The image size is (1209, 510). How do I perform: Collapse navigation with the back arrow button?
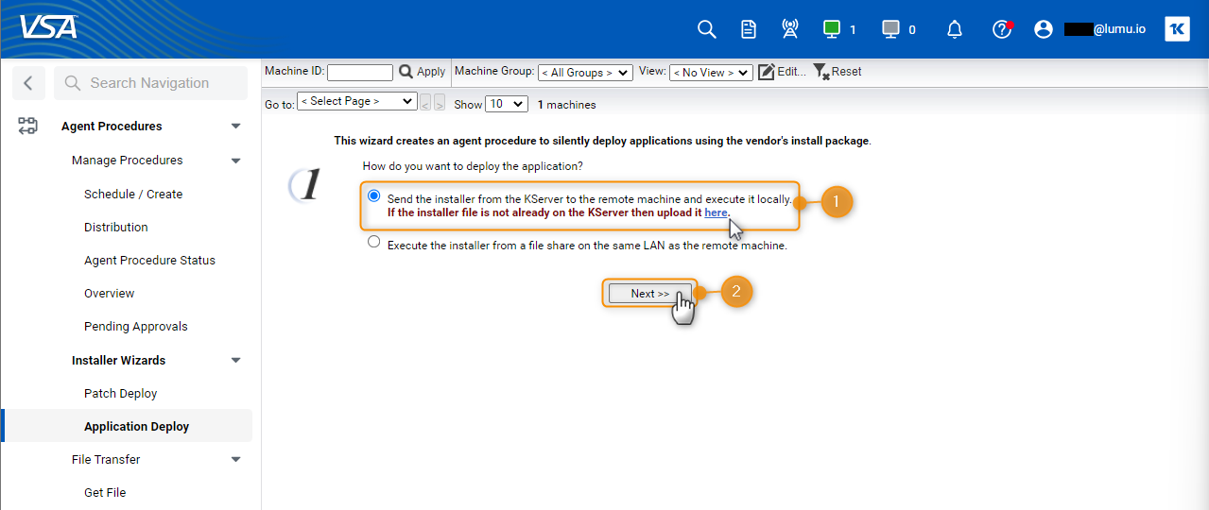pyautogui.click(x=28, y=83)
